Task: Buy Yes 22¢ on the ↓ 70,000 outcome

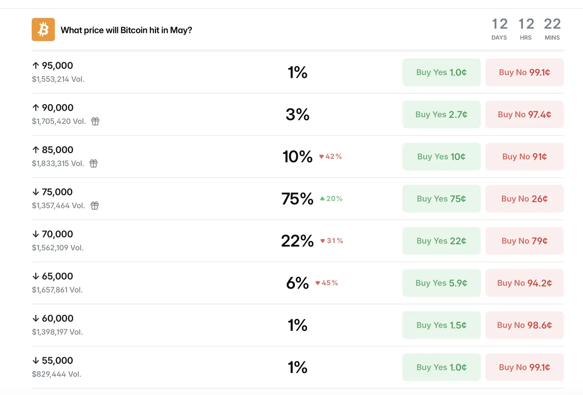Action: (x=442, y=241)
